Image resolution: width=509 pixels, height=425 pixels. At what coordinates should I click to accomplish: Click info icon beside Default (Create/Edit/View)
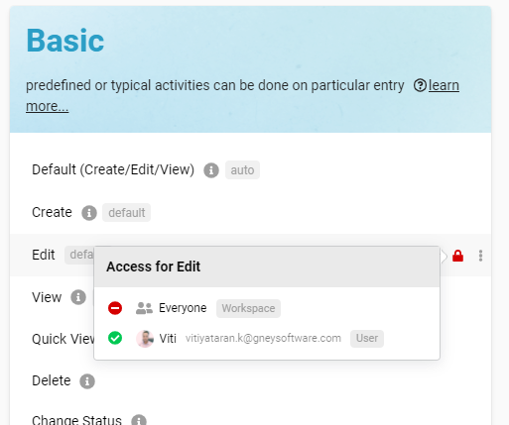pyautogui.click(x=211, y=170)
